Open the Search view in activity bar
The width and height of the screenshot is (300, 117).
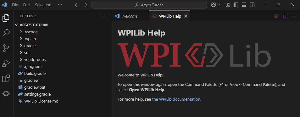click(6, 33)
